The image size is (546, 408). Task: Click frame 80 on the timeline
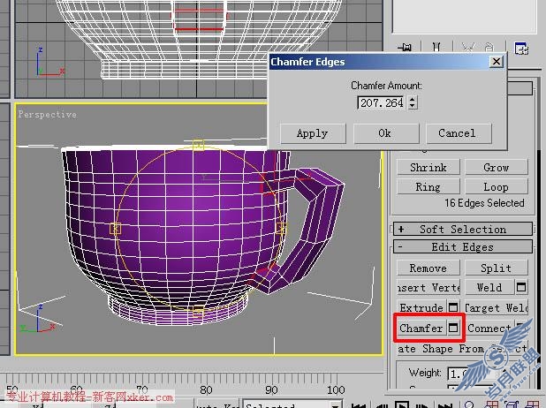(206, 389)
